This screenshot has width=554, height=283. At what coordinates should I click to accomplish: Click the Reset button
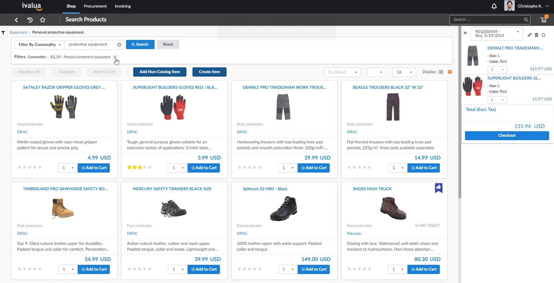click(x=168, y=45)
